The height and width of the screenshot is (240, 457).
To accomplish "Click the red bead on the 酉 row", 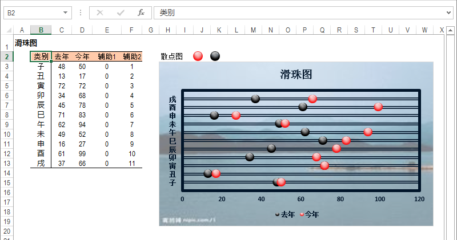I will pyautogui.click(x=378, y=107).
